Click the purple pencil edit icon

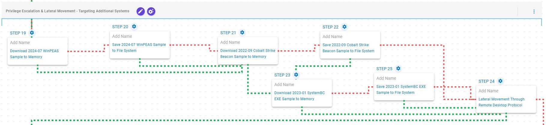click(140, 11)
